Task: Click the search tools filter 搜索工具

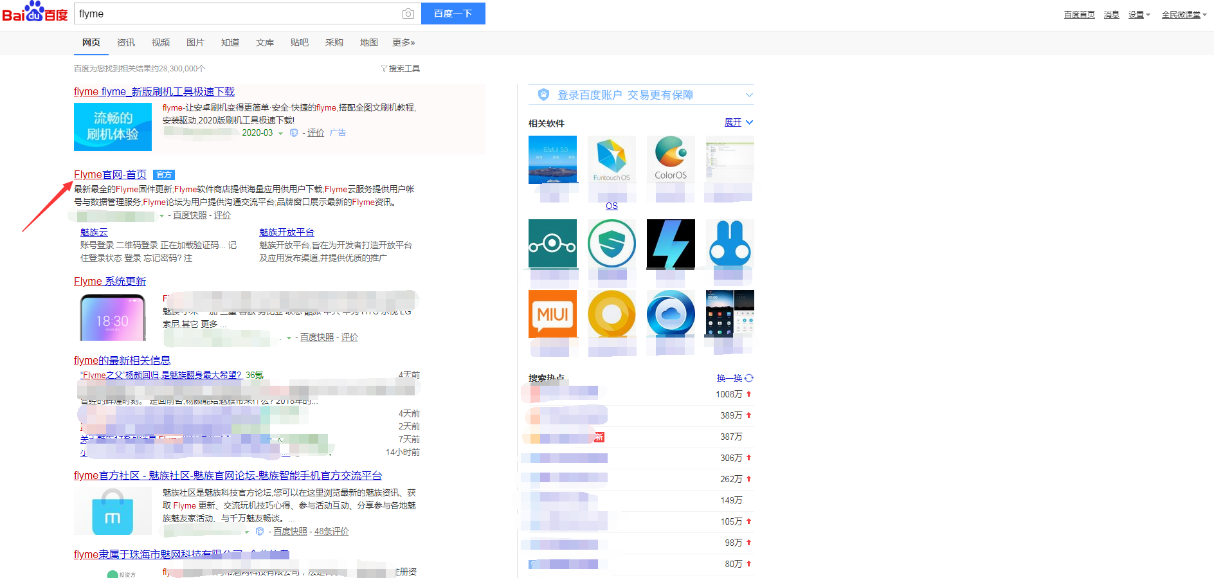Action: (400, 69)
